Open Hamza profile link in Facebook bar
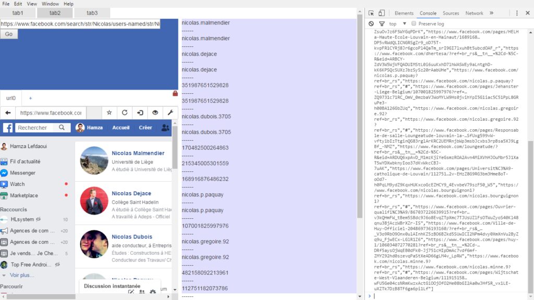The width and height of the screenshot is (534, 300). (x=90, y=128)
